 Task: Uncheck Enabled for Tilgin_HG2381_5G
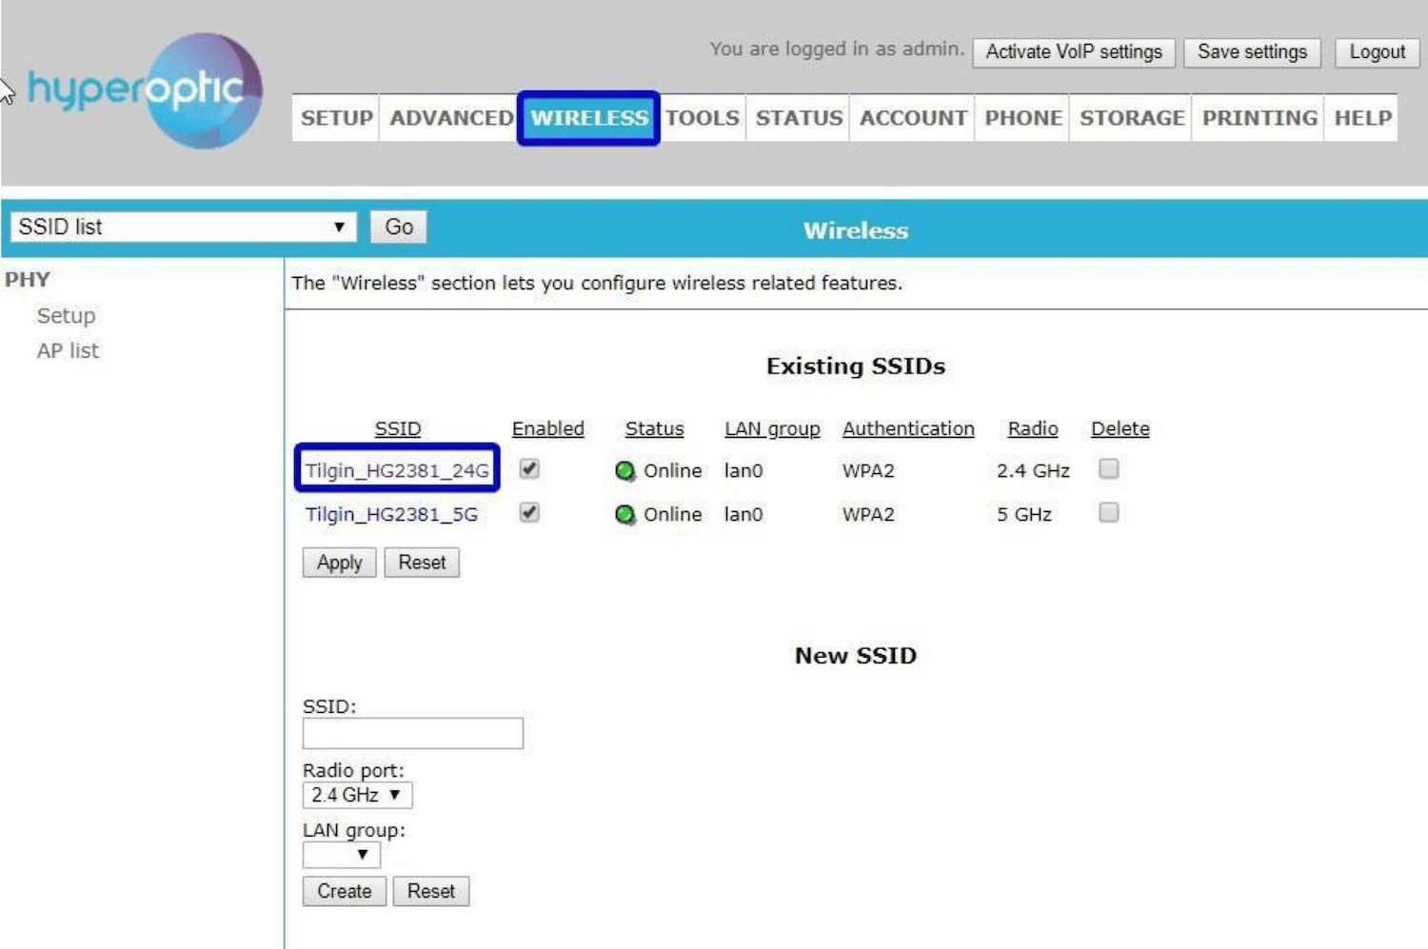tap(529, 512)
